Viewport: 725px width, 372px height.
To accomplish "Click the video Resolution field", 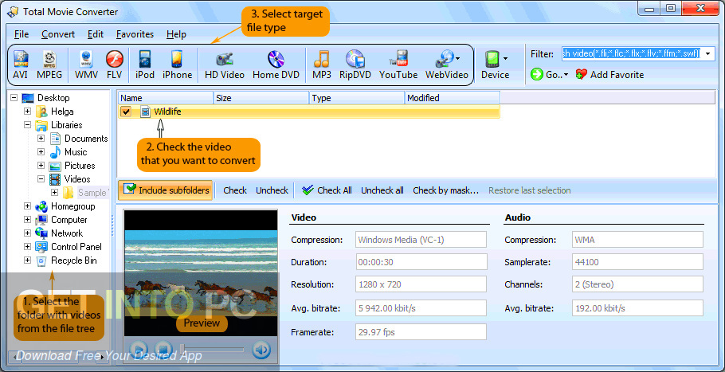I will click(x=421, y=284).
